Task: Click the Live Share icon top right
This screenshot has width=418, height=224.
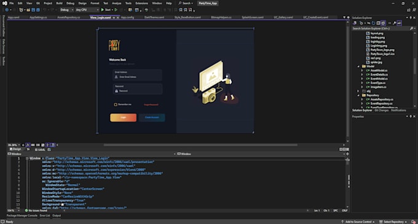Action: click(409, 10)
